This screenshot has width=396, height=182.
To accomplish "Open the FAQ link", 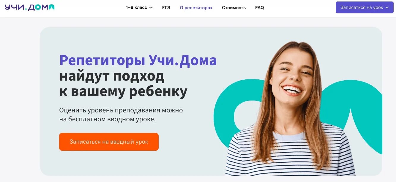I will click(259, 8).
